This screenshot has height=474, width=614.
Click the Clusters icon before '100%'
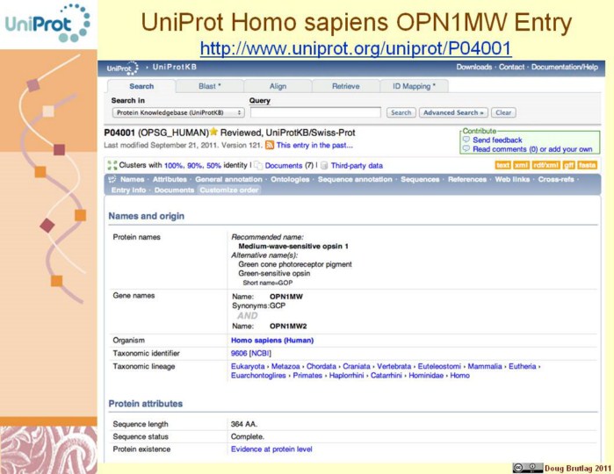click(x=112, y=165)
